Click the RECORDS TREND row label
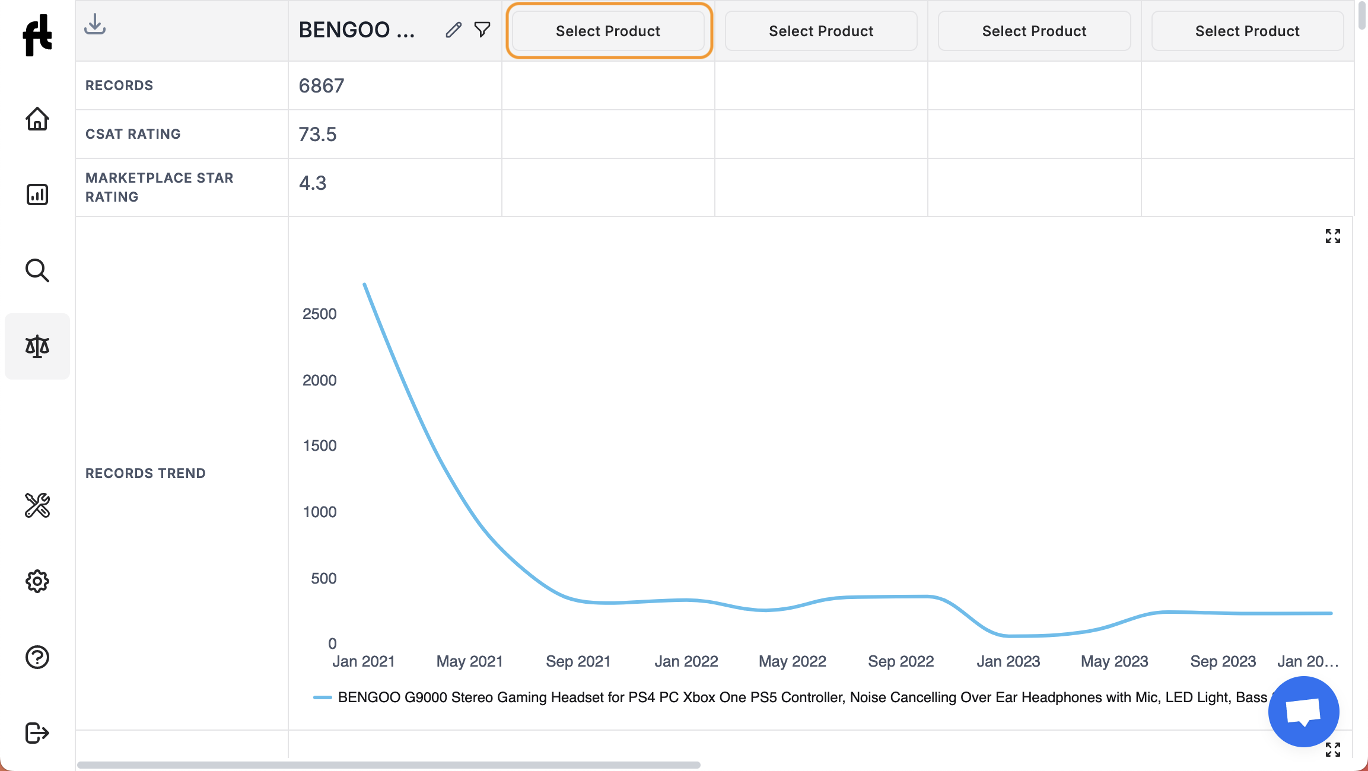 point(145,473)
